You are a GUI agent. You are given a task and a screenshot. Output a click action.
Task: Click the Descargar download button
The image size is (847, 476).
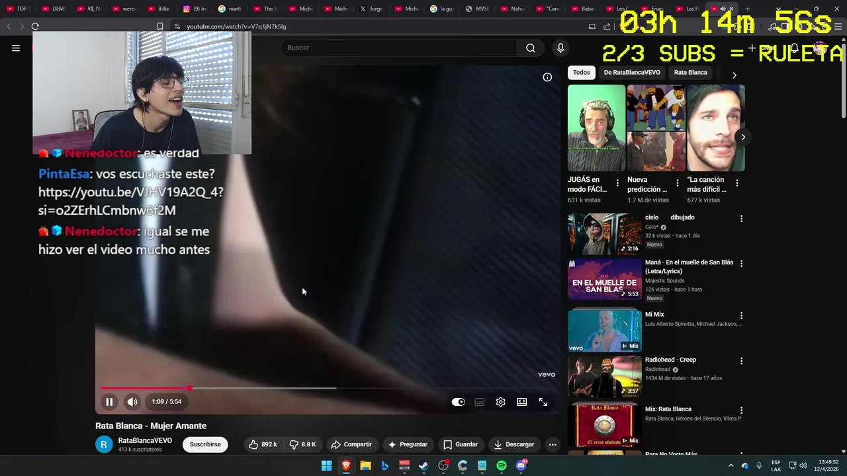514,444
